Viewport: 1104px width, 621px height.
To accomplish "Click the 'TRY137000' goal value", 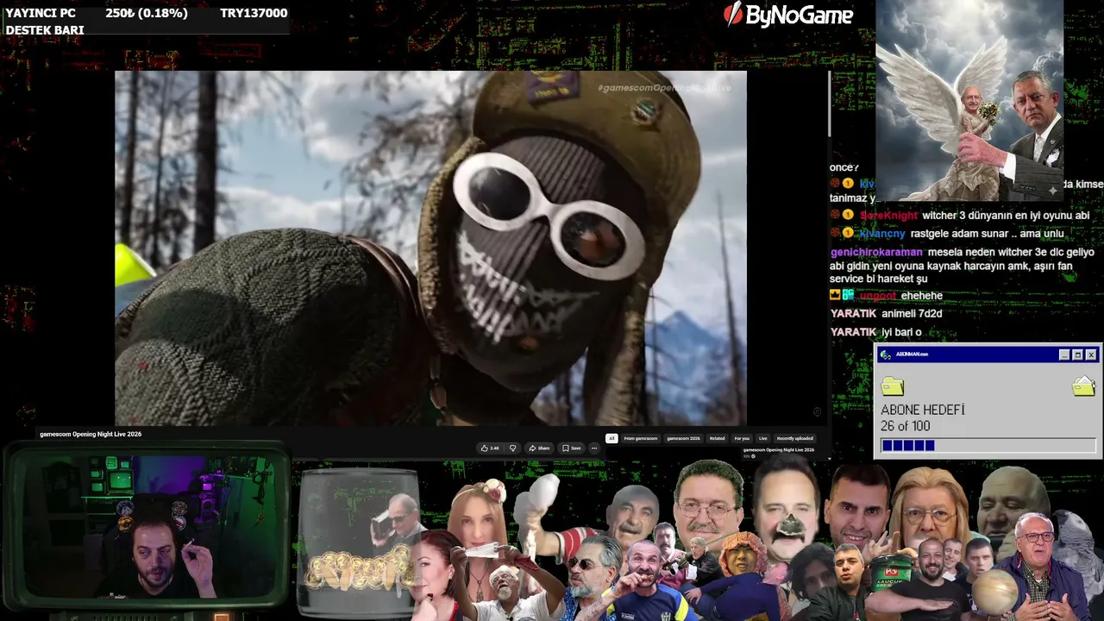I will click(x=254, y=13).
